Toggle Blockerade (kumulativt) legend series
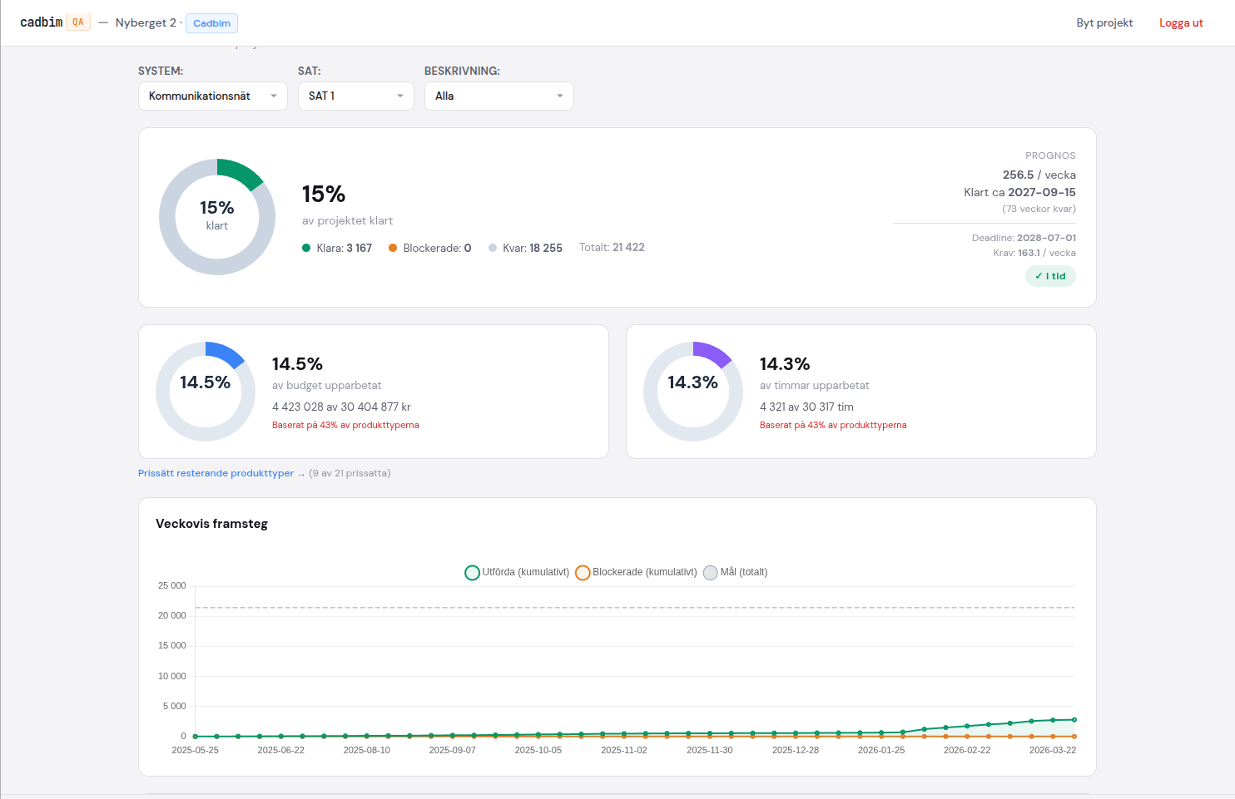1235x799 pixels. 636,572
